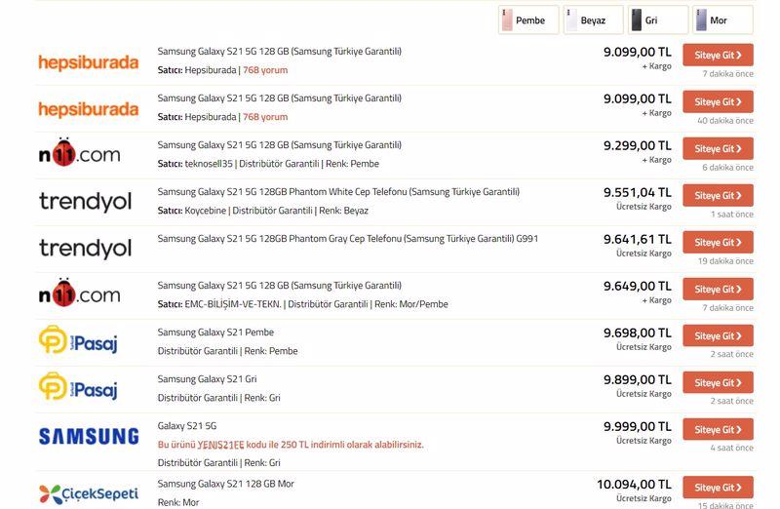This screenshot has width=780, height=509.
Task: Open the Phantom White Cep Telefonu listing title
Action: click(x=338, y=191)
